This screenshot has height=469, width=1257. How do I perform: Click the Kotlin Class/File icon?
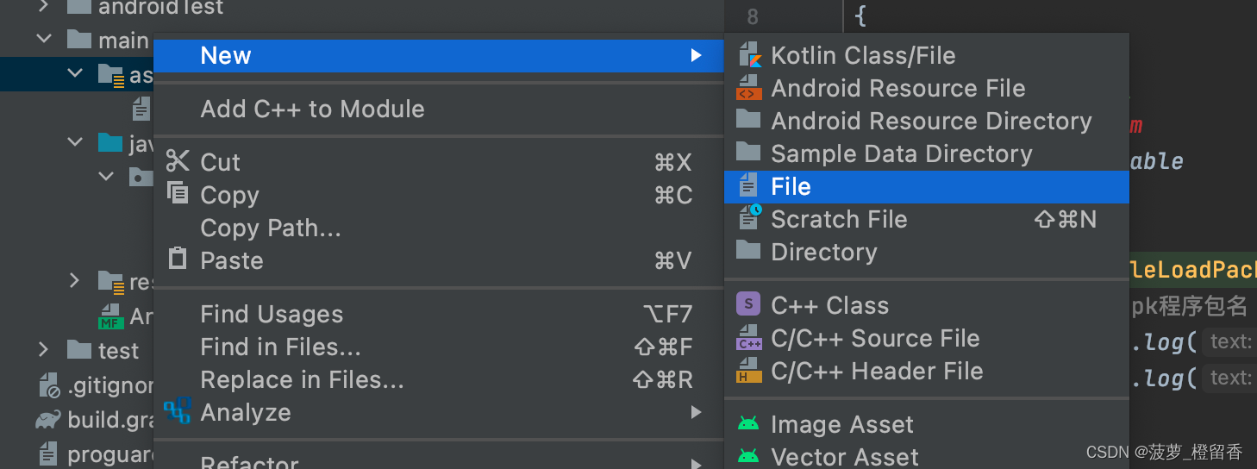[x=748, y=55]
